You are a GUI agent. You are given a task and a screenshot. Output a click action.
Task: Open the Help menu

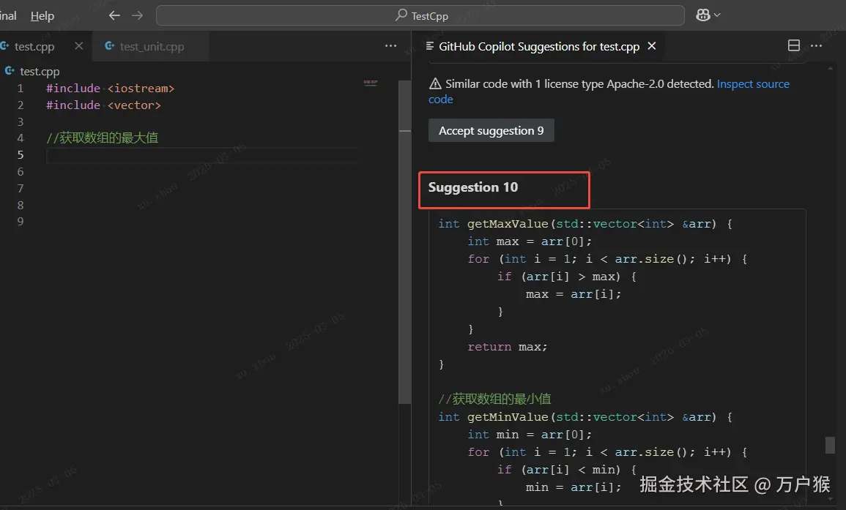(42, 15)
